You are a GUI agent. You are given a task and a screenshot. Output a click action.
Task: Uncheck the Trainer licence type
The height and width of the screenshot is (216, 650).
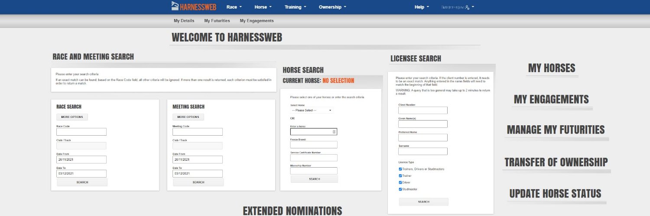click(x=400, y=176)
